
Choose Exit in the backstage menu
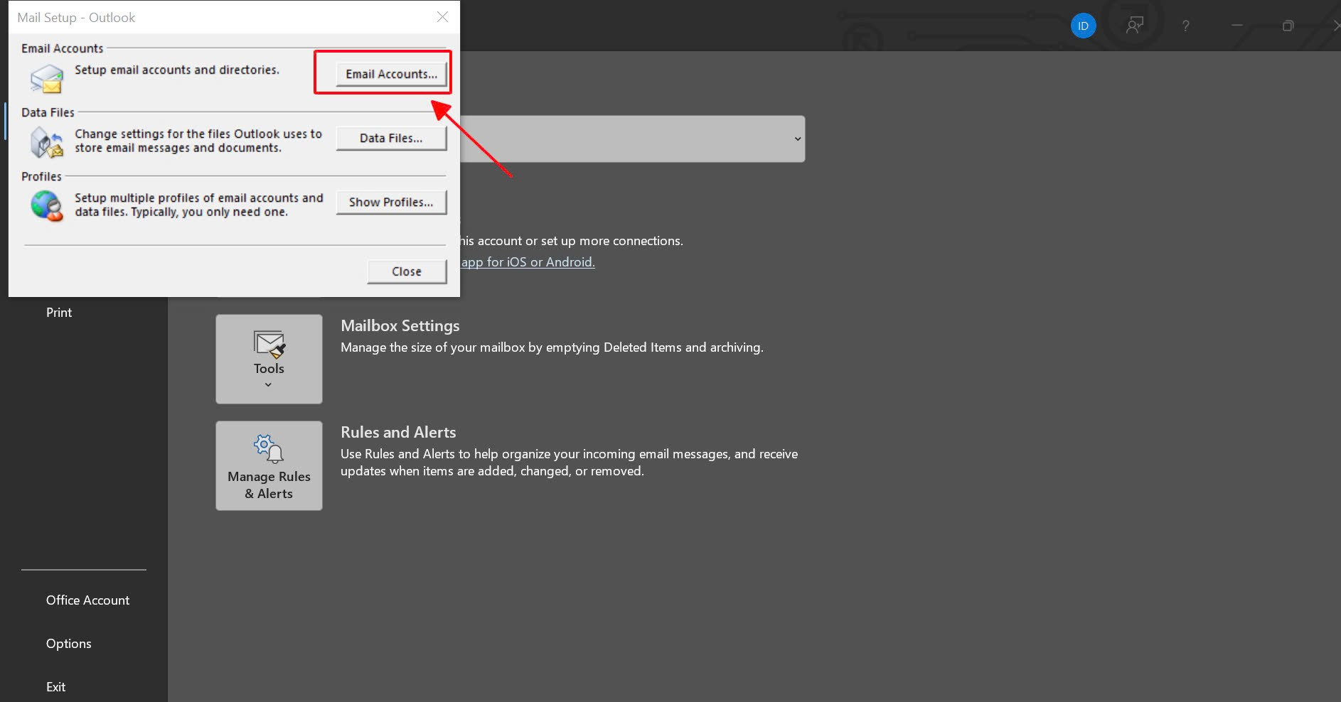pyautogui.click(x=55, y=687)
